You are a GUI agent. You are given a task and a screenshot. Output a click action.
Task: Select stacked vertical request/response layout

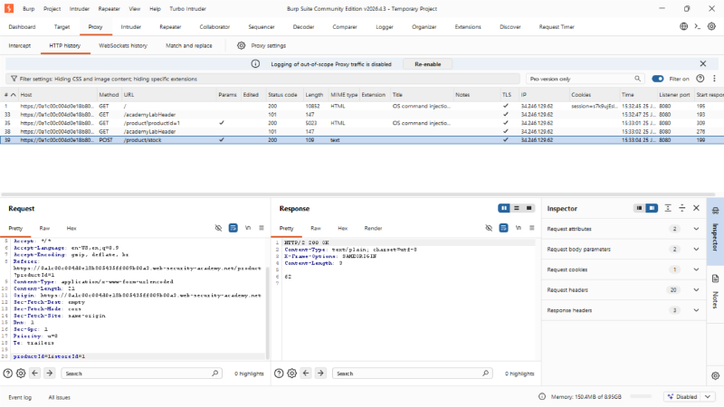click(x=517, y=208)
